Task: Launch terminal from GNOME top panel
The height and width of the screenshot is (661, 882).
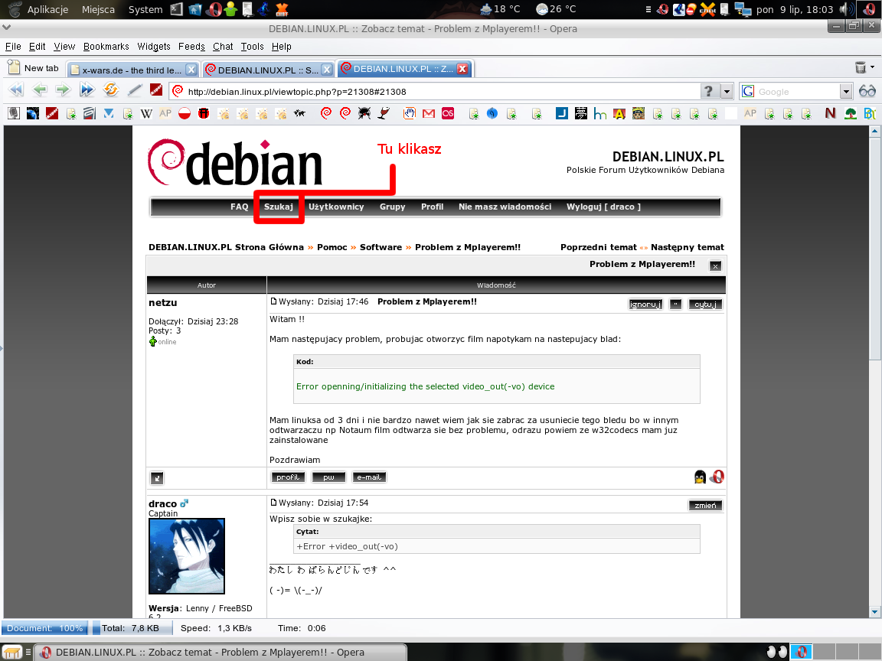Action: pos(177,9)
